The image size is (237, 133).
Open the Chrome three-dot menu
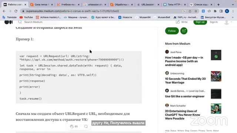point(233,11)
